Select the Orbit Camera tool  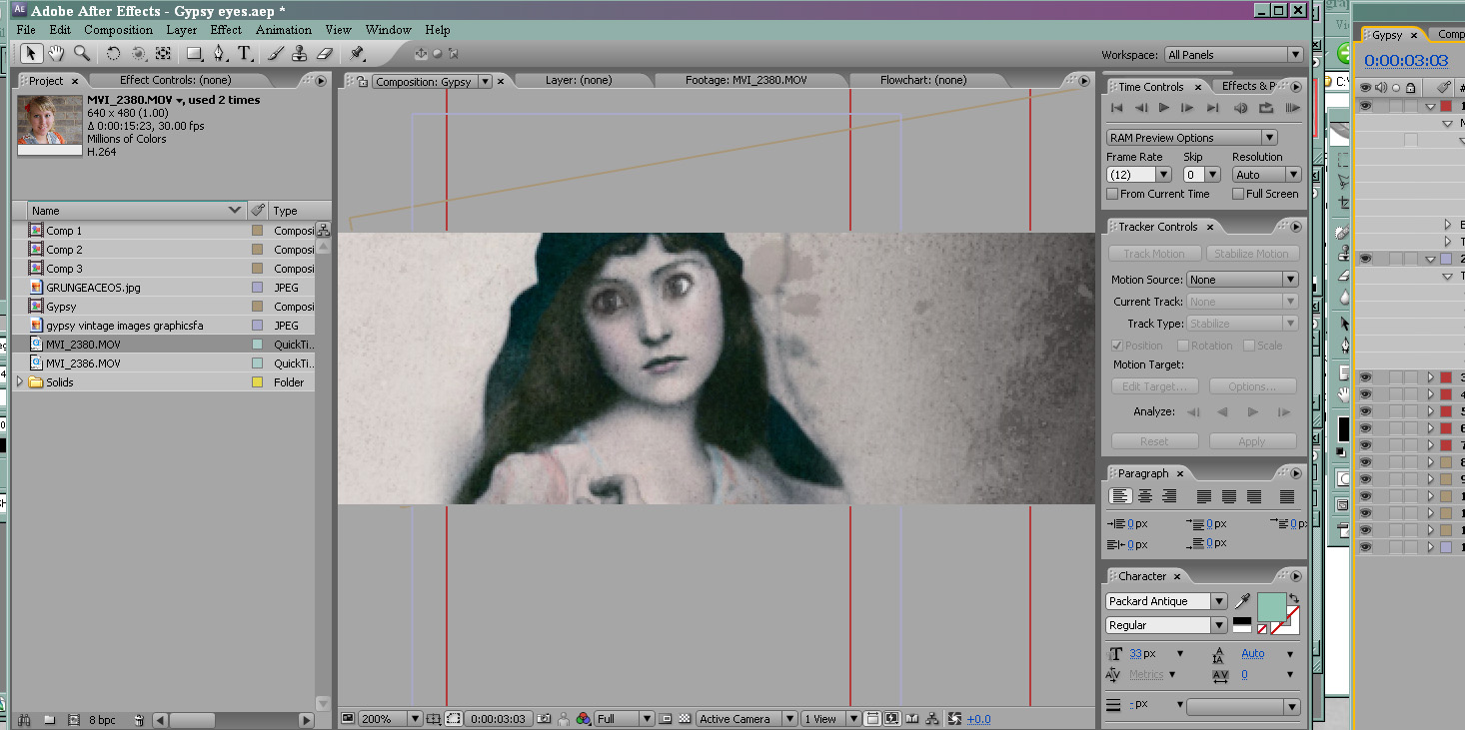pos(139,54)
